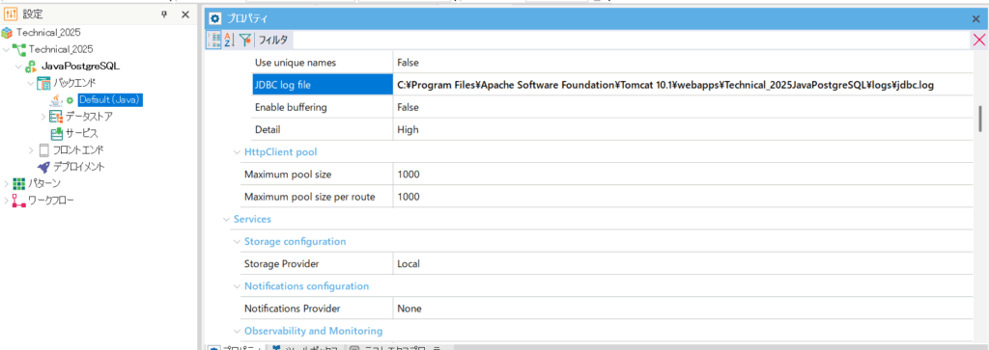
Task: Select the Use unique names property label
Action: coord(296,63)
